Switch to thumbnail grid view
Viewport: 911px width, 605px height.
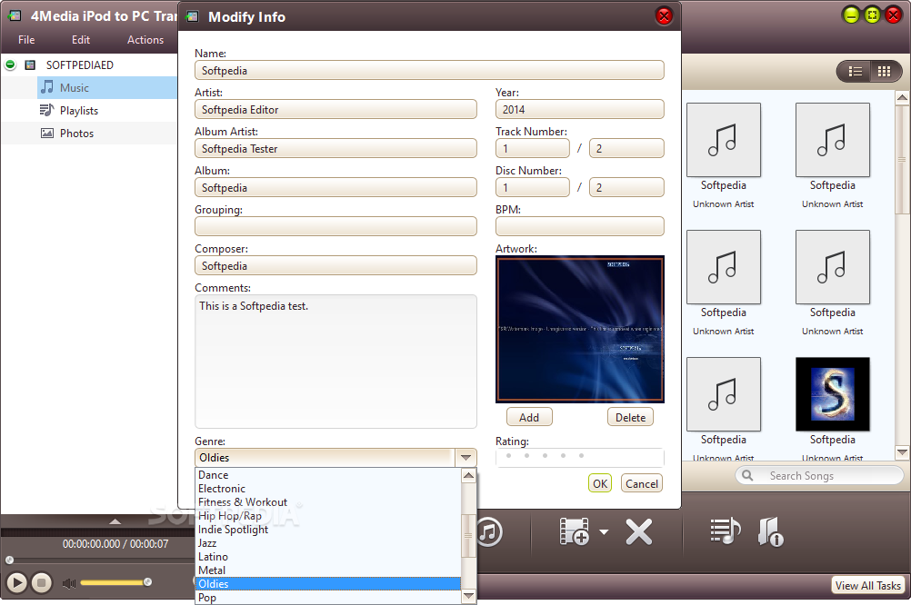click(885, 71)
